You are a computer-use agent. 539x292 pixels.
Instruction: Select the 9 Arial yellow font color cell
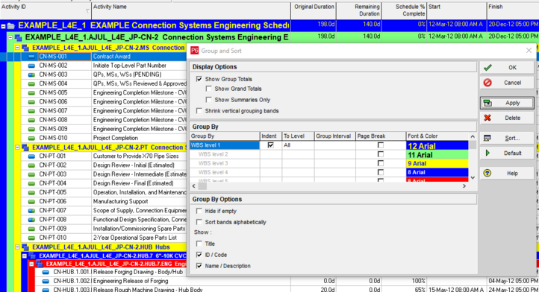click(437, 163)
